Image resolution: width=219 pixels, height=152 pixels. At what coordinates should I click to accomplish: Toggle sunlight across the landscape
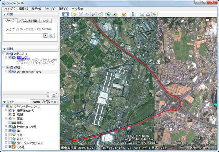pos(115,14)
